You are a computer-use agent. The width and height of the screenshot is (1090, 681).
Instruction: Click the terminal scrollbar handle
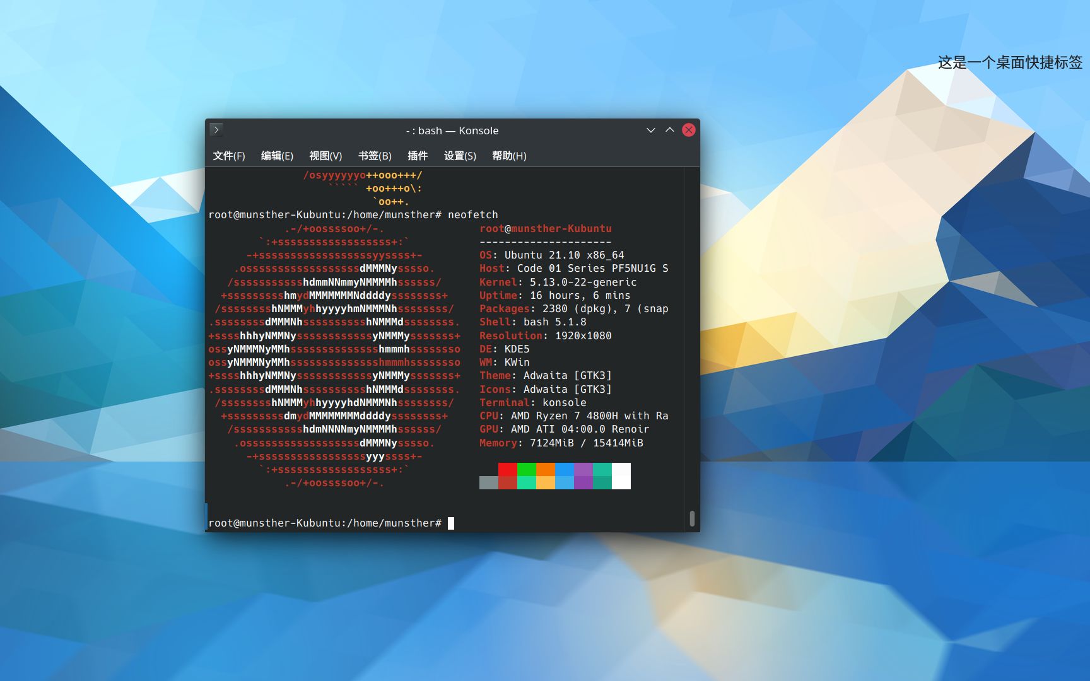pyautogui.click(x=692, y=518)
